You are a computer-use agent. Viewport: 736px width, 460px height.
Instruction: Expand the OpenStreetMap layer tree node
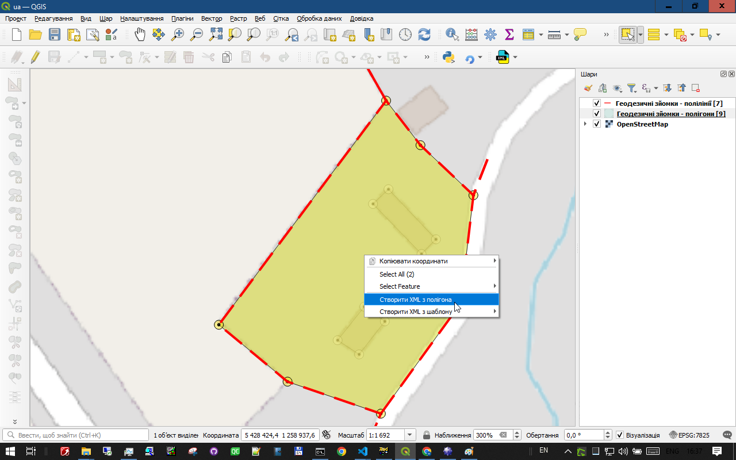[x=585, y=124]
